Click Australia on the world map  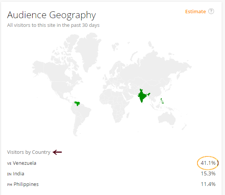pyautogui.click(x=167, y=118)
